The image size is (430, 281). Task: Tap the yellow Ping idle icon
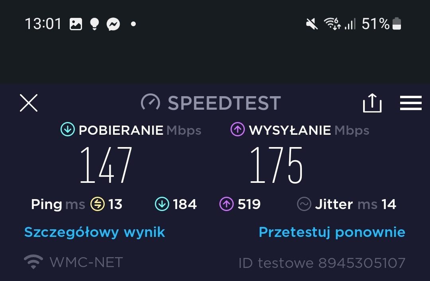pyautogui.click(x=98, y=204)
